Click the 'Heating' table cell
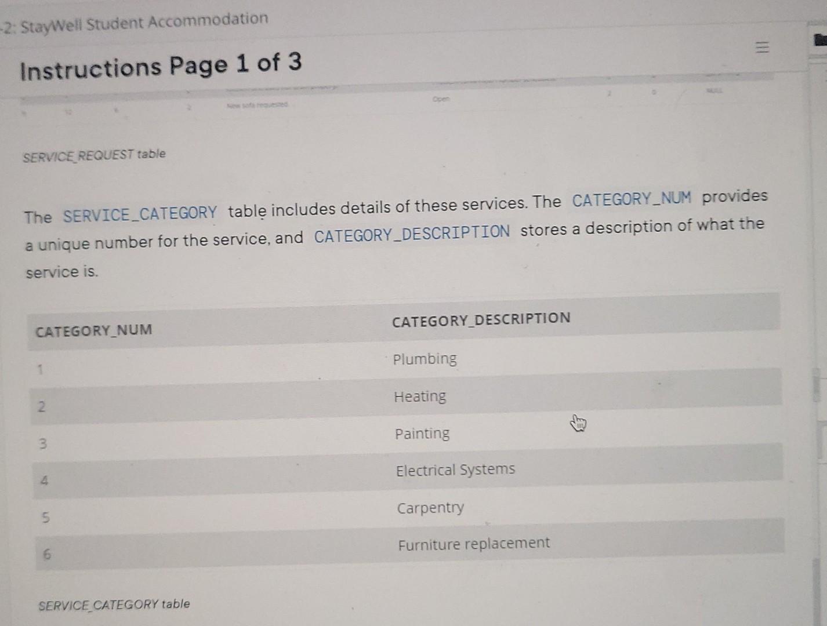The height and width of the screenshot is (626, 827). coord(420,396)
